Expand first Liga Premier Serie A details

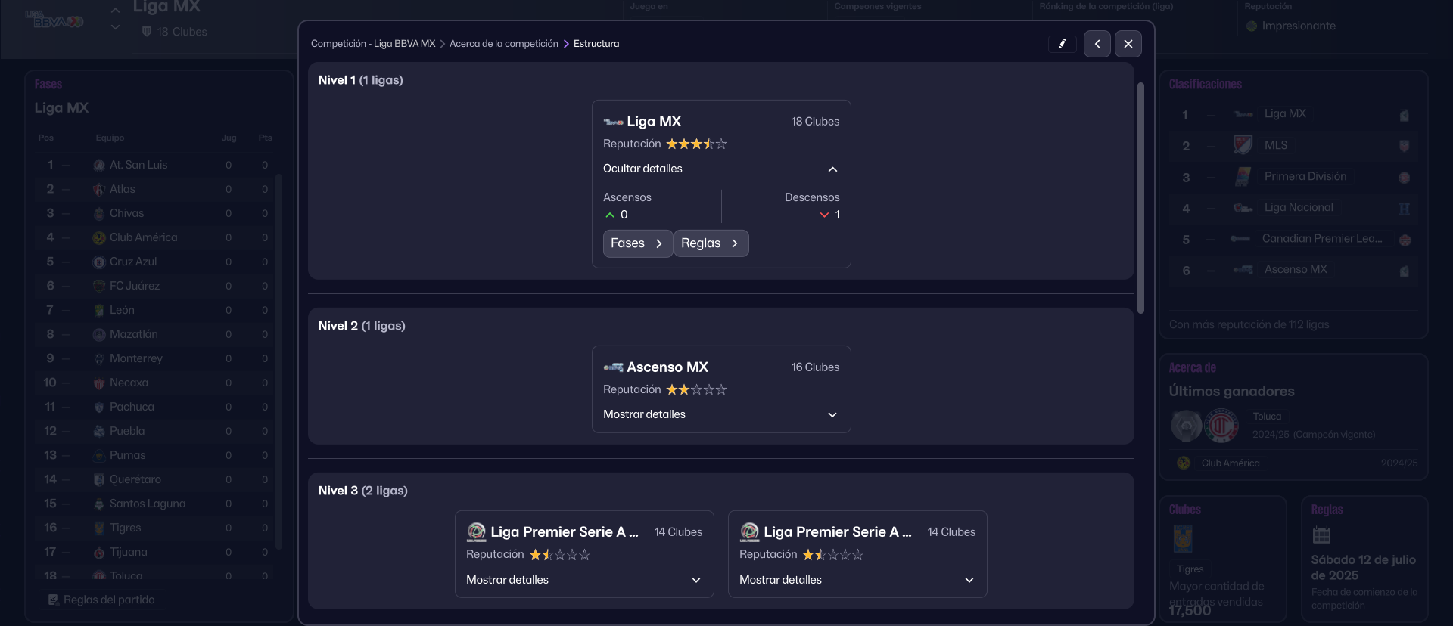coord(583,580)
